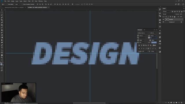Select the Rectangular Marquee tool
Image resolution: width=185 pixels, height=104 pixels.
point(2,12)
